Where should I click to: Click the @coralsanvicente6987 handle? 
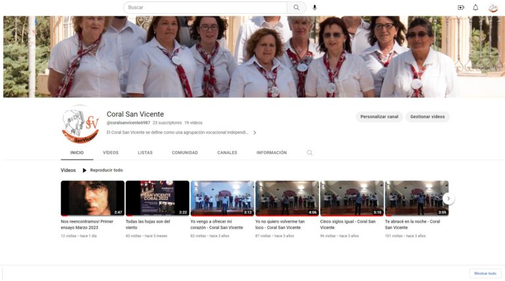tap(128, 123)
